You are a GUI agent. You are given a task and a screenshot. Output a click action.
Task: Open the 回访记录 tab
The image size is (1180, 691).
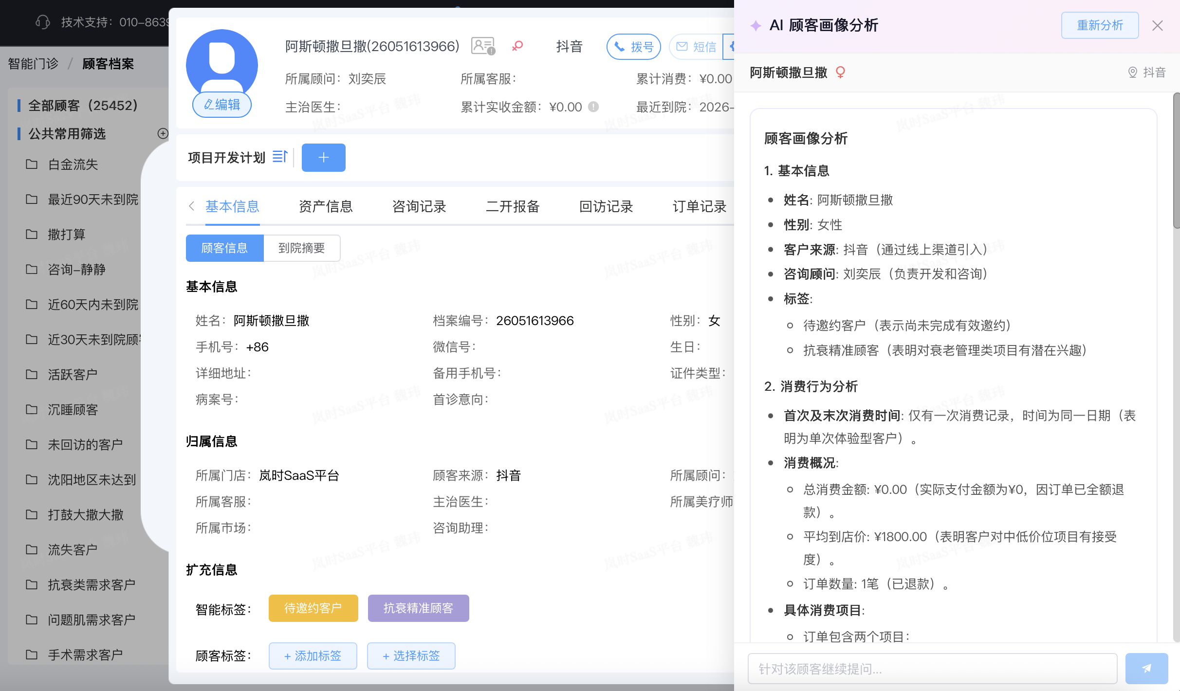coord(606,206)
